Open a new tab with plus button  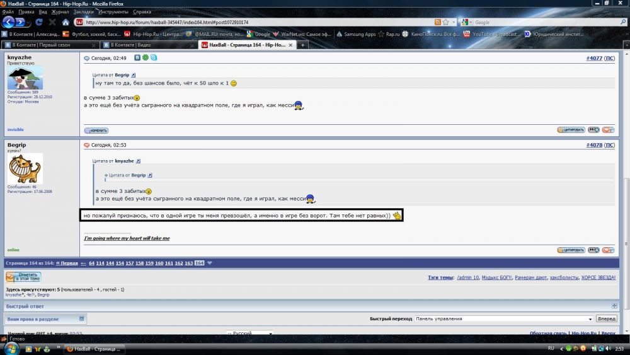coord(302,45)
